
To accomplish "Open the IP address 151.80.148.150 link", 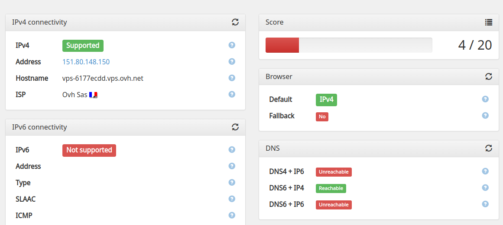I will 86,62.
